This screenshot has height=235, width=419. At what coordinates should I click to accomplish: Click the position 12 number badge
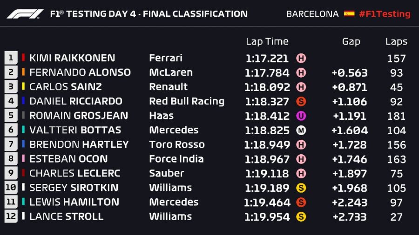tap(10, 216)
